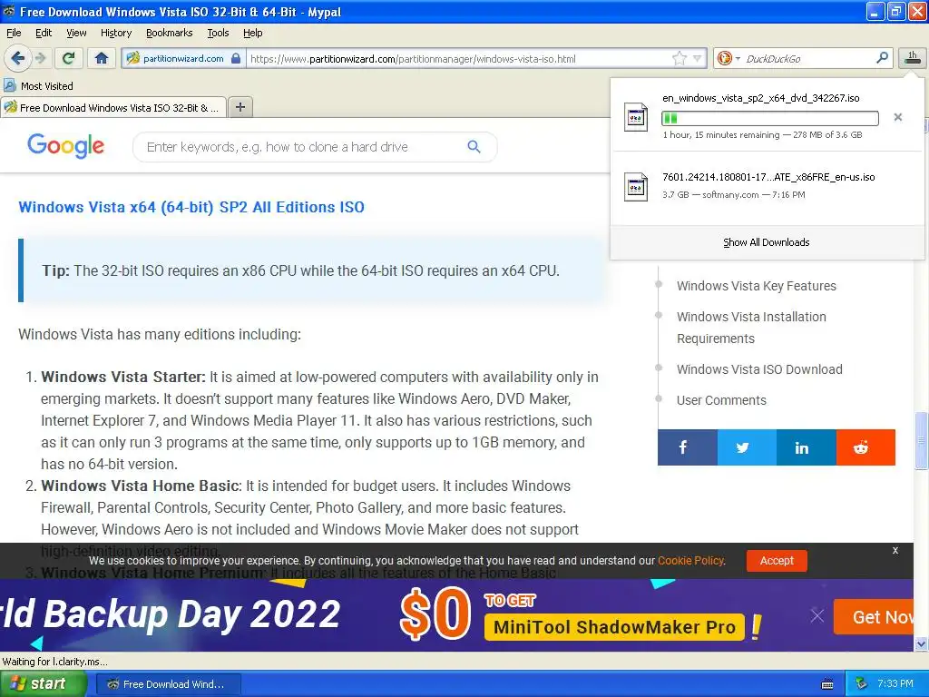929x697 pixels.
Task: Share the page on Reddit
Action: (x=865, y=447)
